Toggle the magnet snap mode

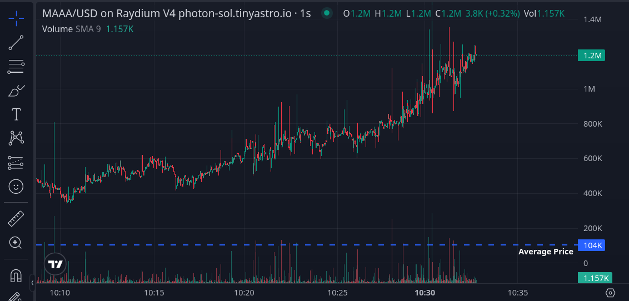16,275
